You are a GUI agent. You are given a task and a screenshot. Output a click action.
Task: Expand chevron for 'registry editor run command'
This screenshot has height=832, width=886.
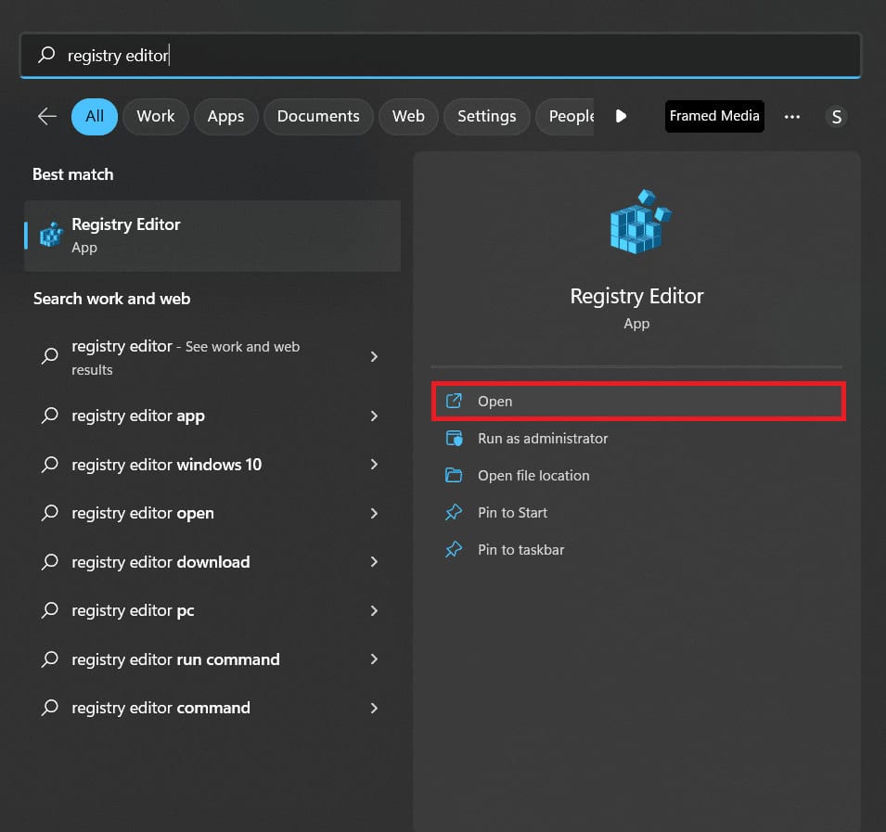click(374, 659)
